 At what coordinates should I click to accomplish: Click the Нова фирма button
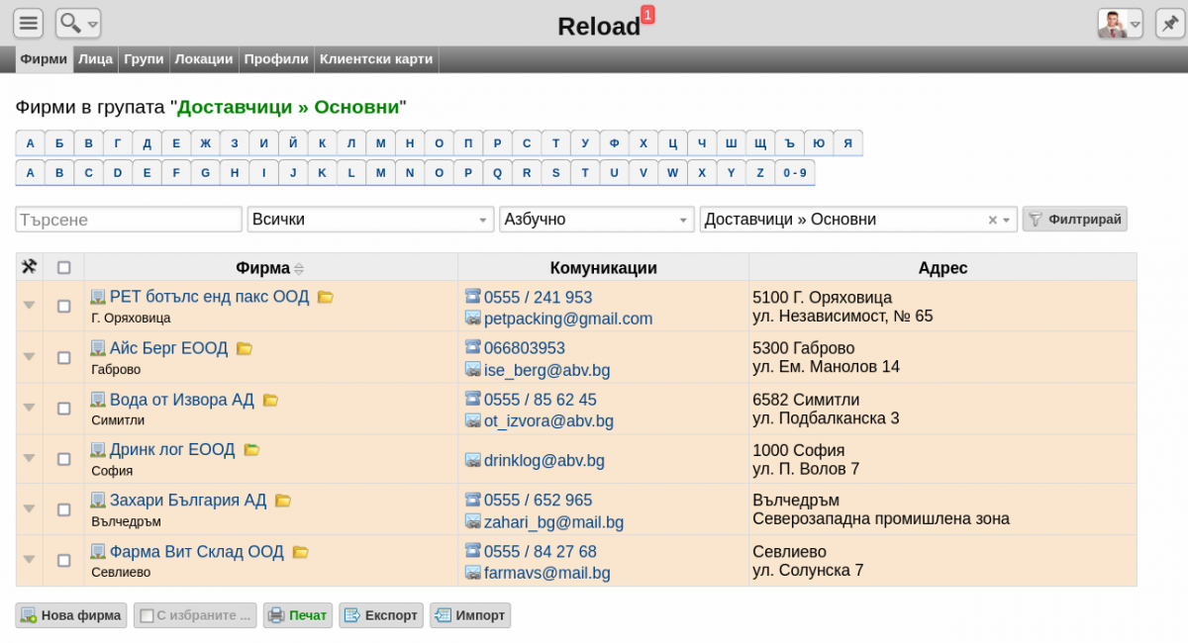tap(71, 615)
